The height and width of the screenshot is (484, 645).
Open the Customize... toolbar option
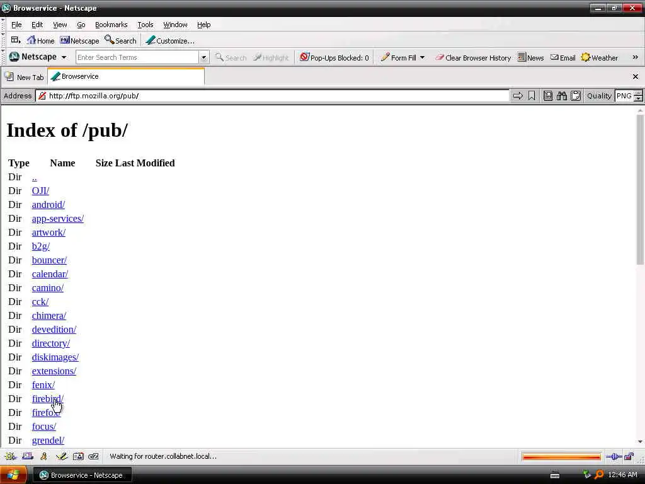tap(170, 41)
